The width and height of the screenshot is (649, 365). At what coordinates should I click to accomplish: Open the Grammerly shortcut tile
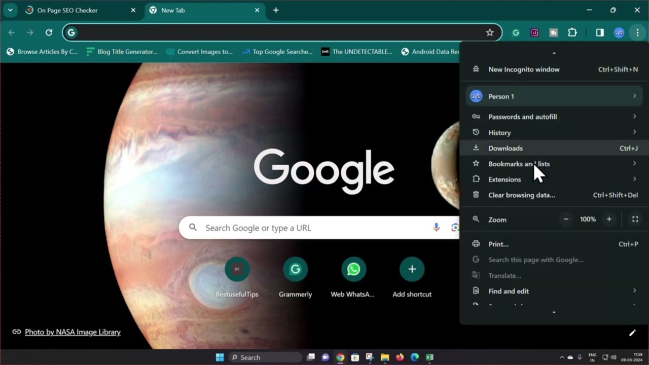click(295, 278)
